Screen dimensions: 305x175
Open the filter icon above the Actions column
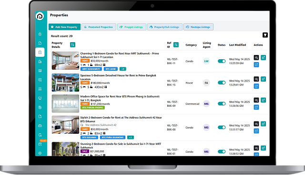click(265, 35)
